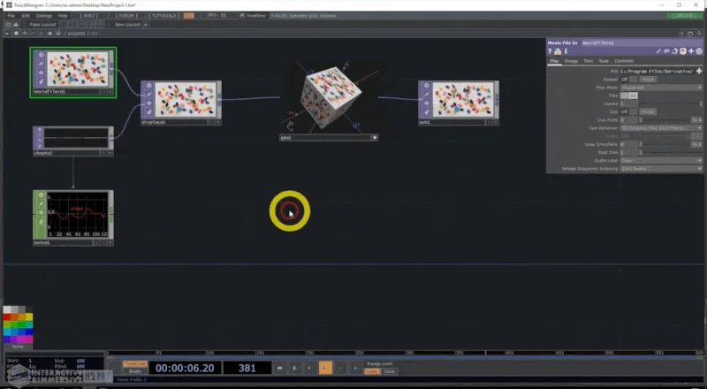The width and height of the screenshot is (707, 389).
Task: Switch timeline display to Beats
Action: click(x=135, y=371)
